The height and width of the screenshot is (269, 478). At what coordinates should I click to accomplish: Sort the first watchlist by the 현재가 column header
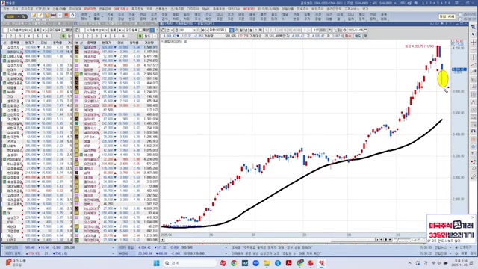click(x=30, y=43)
